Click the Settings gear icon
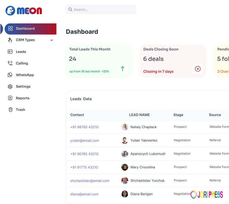The width and height of the screenshot is (229, 204). pyautogui.click(x=11, y=86)
